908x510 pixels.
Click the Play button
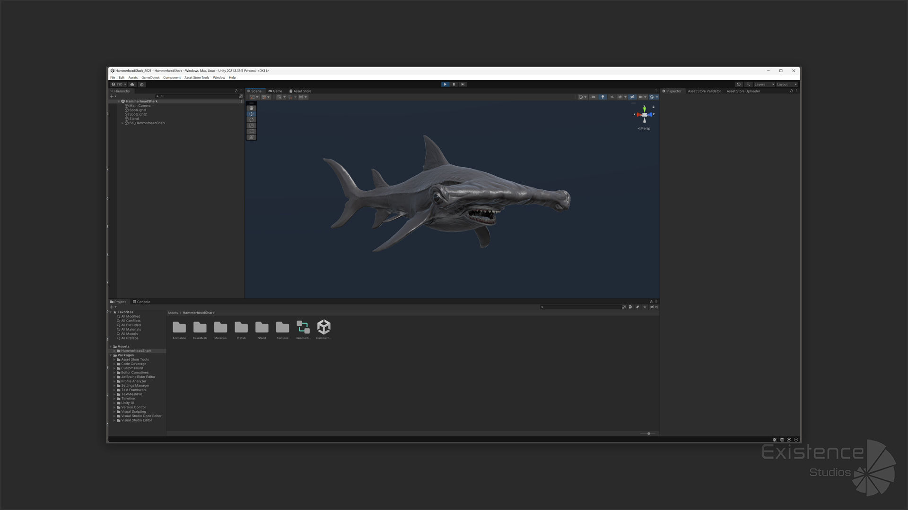pos(445,85)
